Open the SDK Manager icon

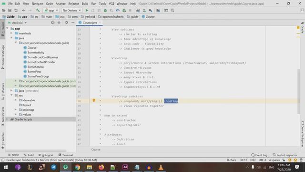(x=151, y=11)
